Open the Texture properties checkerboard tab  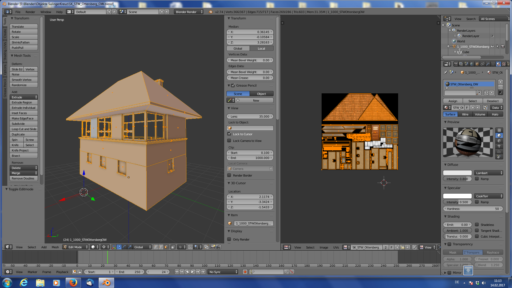pyautogui.click(x=503, y=64)
